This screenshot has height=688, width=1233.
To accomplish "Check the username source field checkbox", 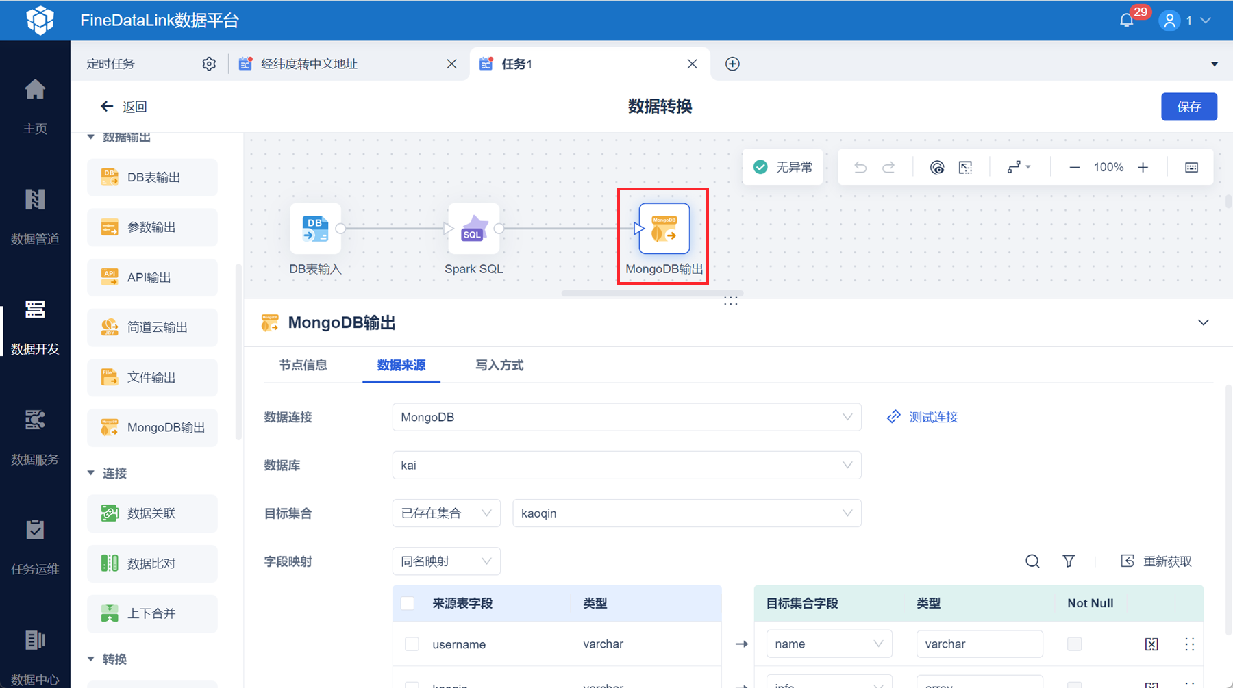I will 412,644.
